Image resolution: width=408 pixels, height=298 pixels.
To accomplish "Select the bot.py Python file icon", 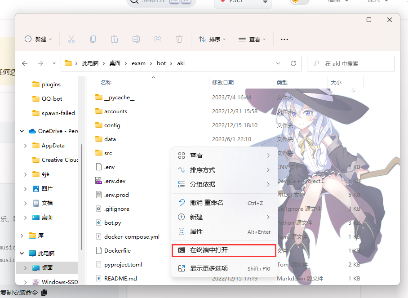I will tap(98, 223).
